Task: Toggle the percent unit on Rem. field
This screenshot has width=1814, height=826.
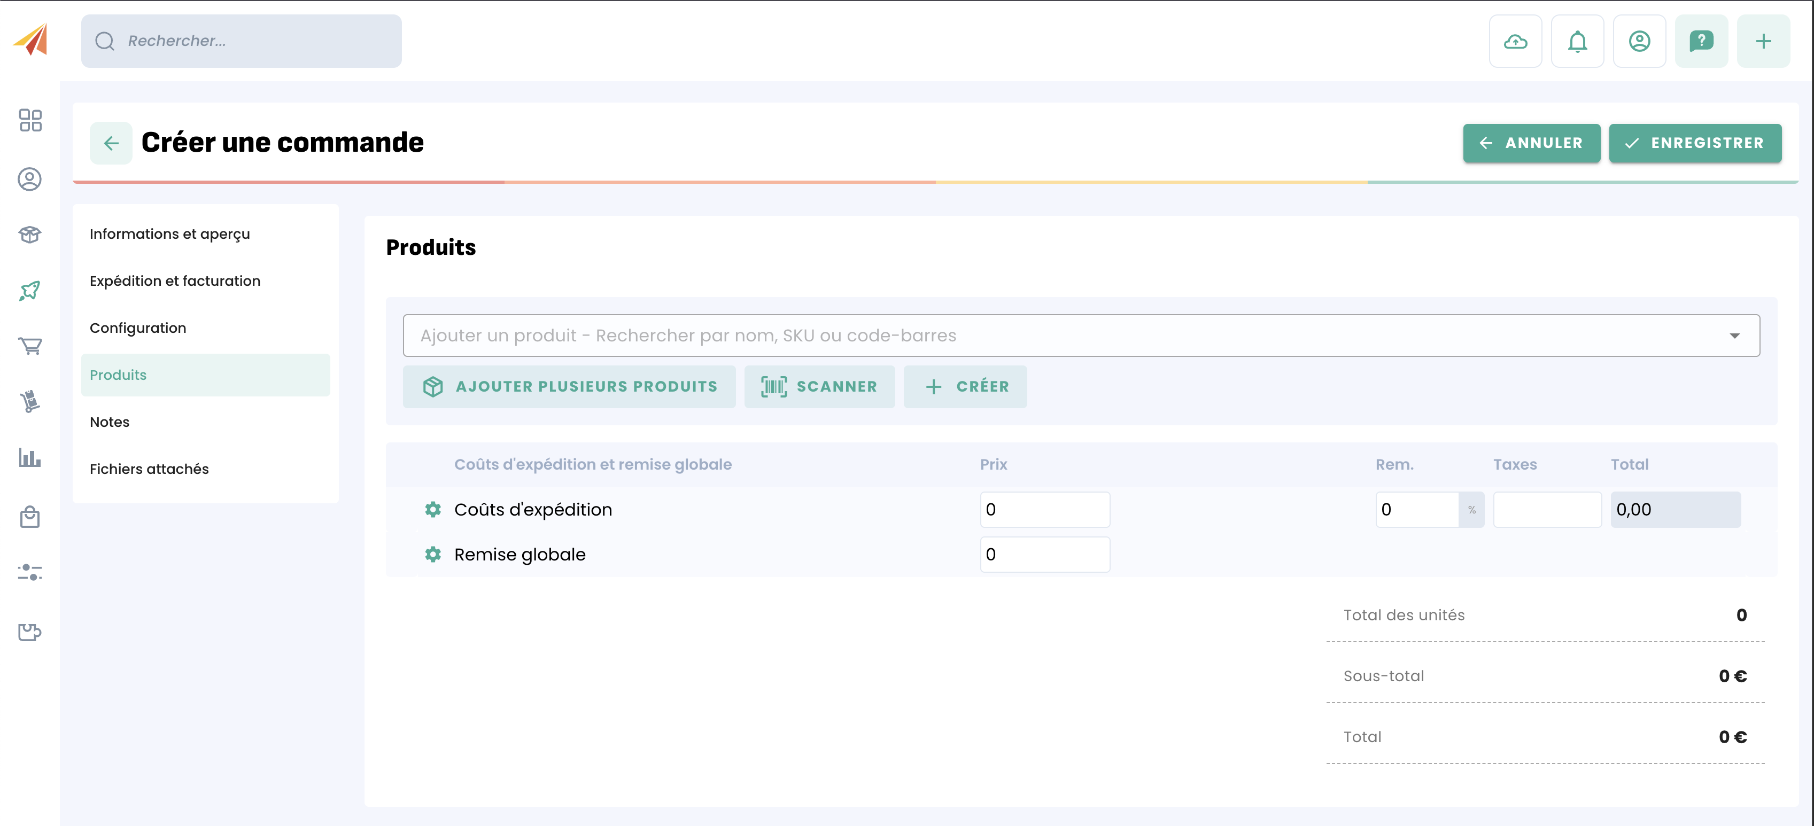Action: [1471, 510]
